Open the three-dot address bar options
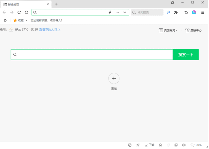 (x=117, y=12)
